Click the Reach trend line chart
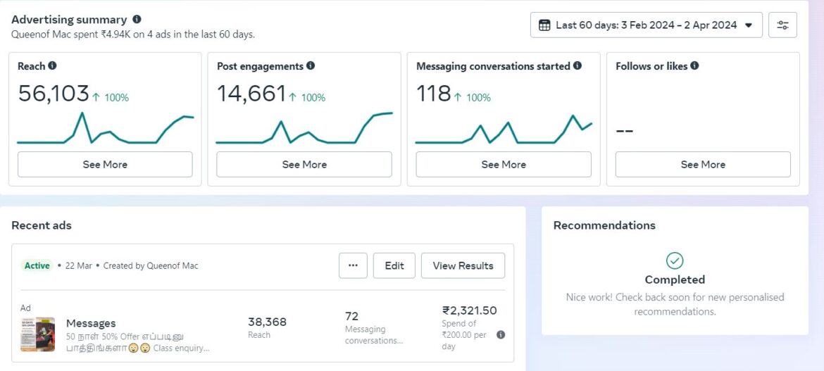Image resolution: width=824 pixels, height=371 pixels. pyautogui.click(x=105, y=128)
